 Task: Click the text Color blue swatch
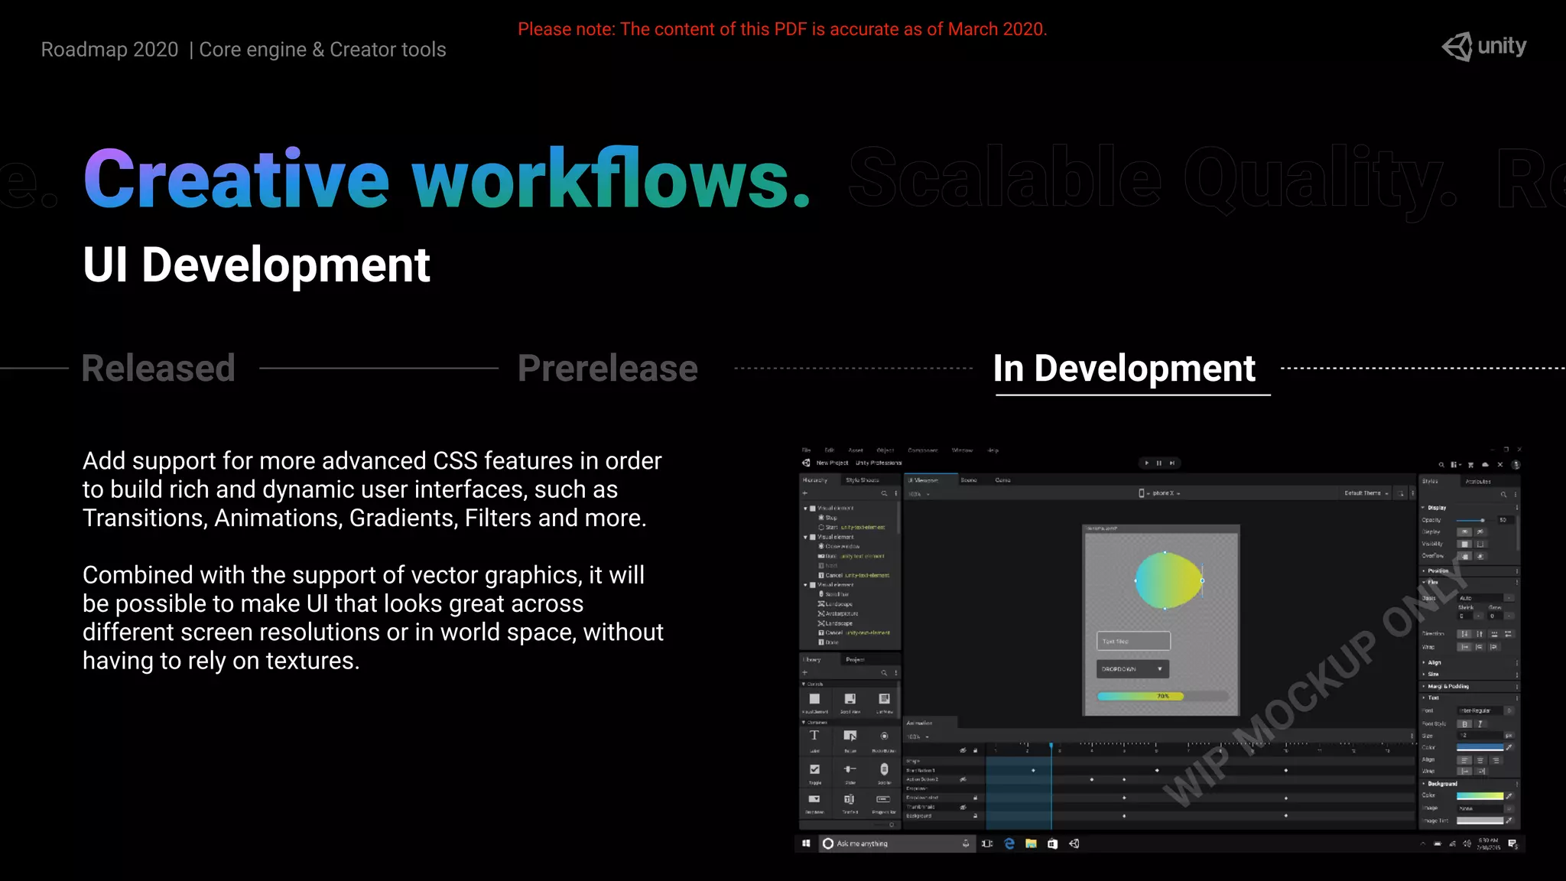[x=1480, y=747]
